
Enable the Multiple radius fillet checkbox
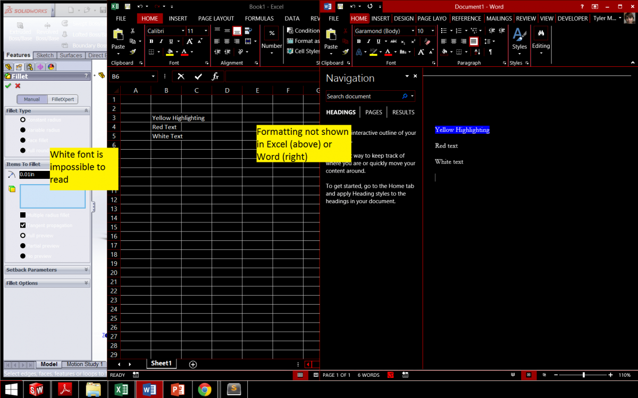(x=23, y=215)
